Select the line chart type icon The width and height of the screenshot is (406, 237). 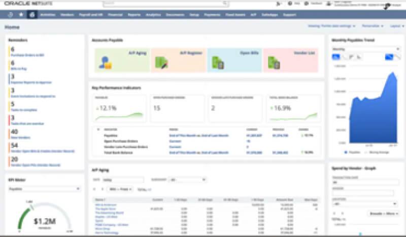(x=344, y=57)
